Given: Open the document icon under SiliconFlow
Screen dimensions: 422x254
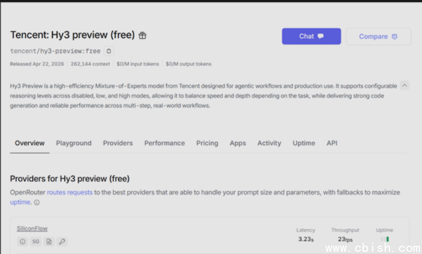Looking at the screenshot, I should (49, 241).
